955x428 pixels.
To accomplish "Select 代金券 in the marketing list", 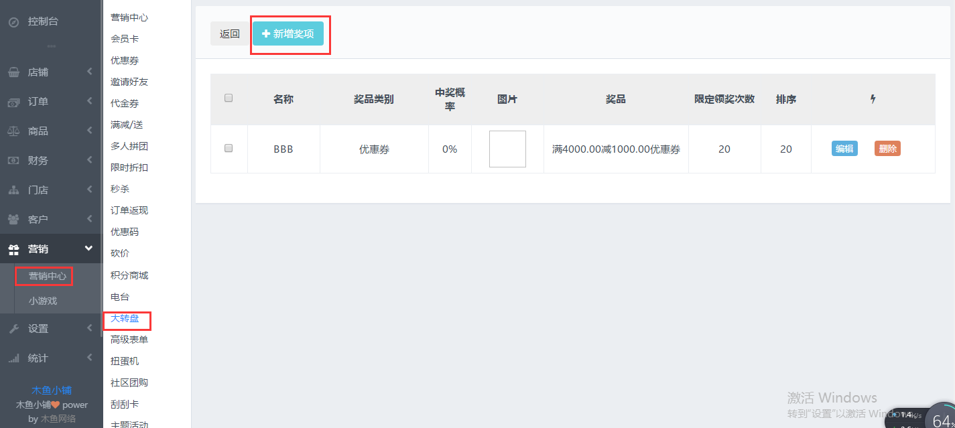I will (125, 103).
